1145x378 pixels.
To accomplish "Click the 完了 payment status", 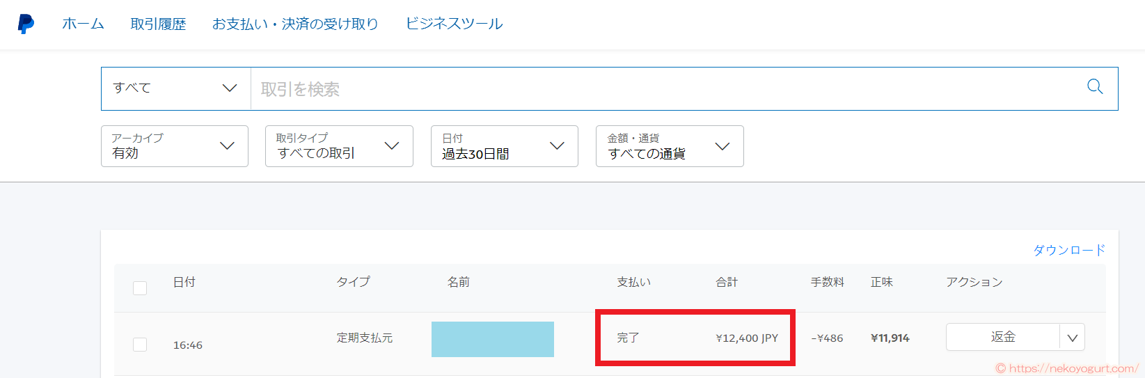I will 628,338.
